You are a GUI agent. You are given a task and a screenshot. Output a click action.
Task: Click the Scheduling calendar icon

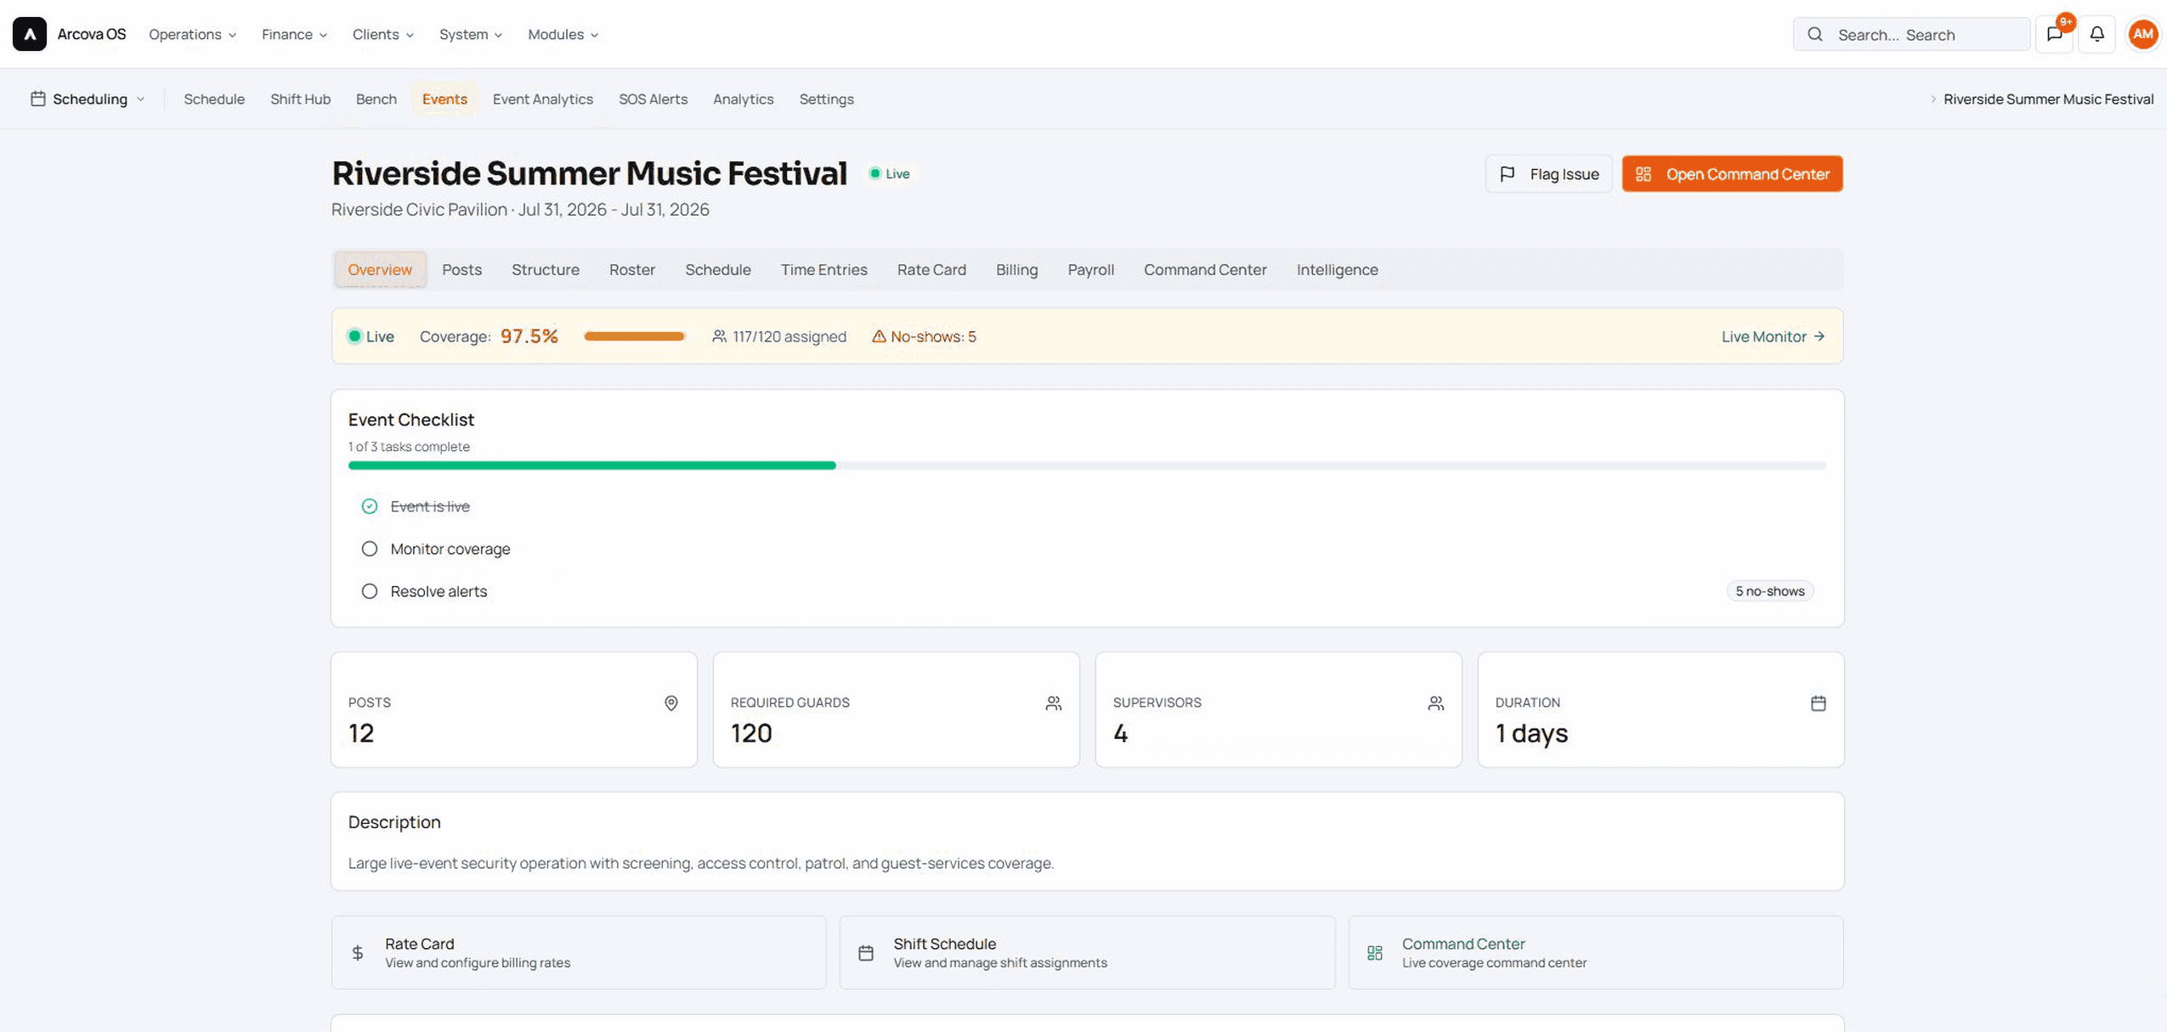[38, 99]
